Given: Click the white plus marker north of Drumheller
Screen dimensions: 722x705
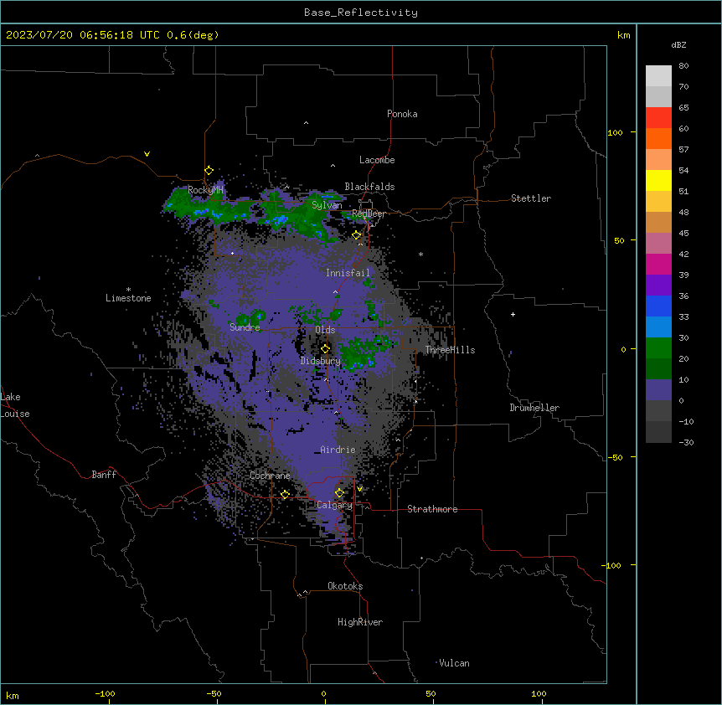Looking at the screenshot, I should pos(513,314).
